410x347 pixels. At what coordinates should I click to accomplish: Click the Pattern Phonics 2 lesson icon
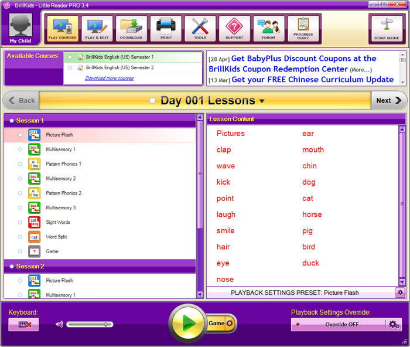click(x=34, y=193)
